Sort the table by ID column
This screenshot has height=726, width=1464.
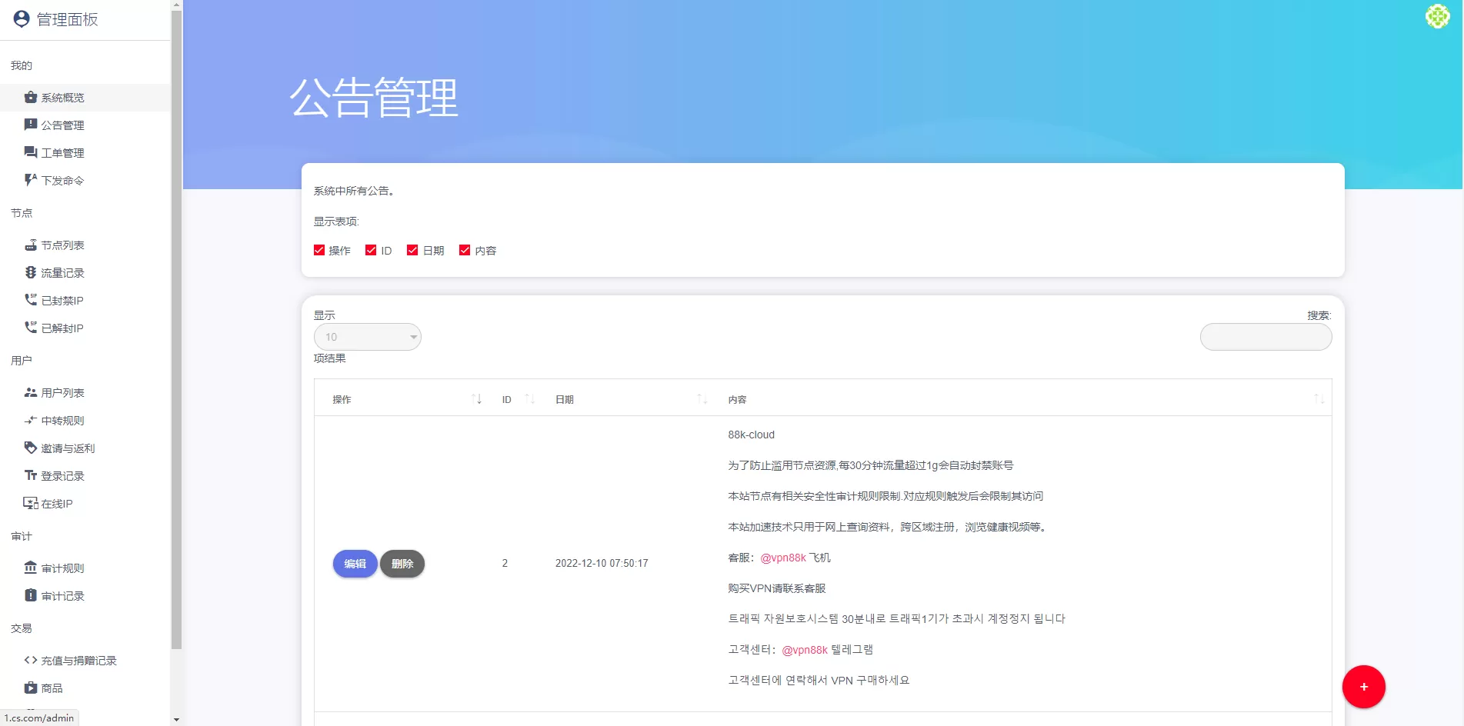click(x=529, y=398)
